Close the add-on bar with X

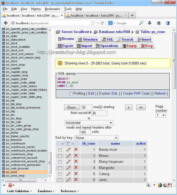[4, 185]
